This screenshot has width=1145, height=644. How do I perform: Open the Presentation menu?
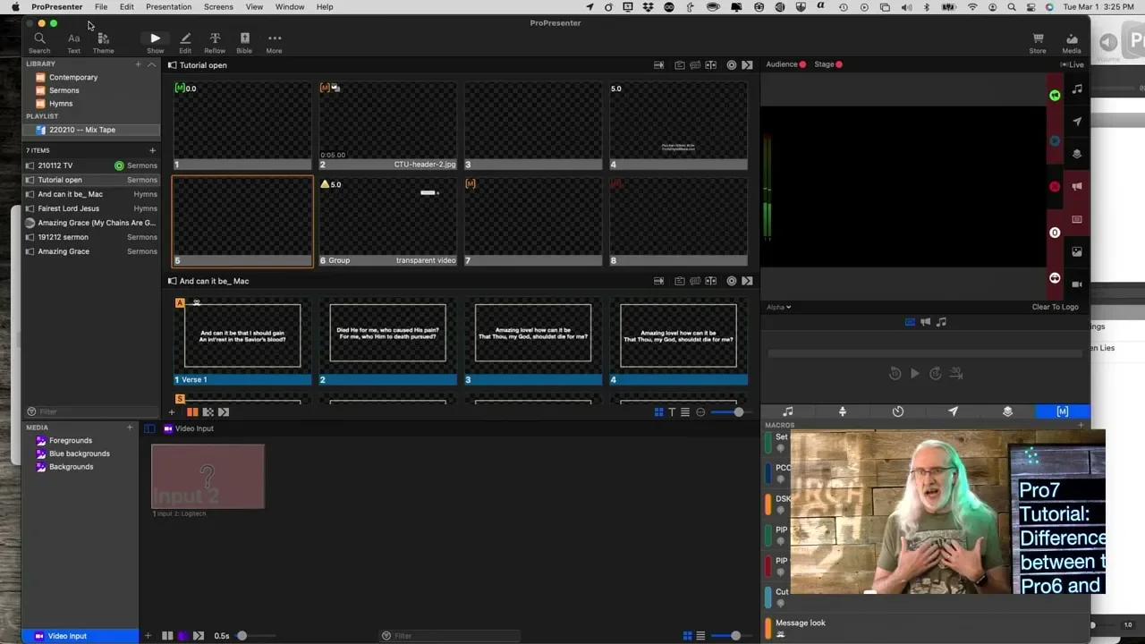coord(168,6)
